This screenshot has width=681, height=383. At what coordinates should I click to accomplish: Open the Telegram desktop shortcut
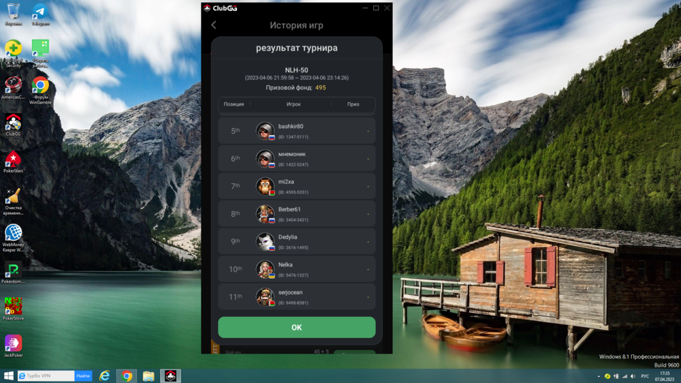tap(40, 14)
